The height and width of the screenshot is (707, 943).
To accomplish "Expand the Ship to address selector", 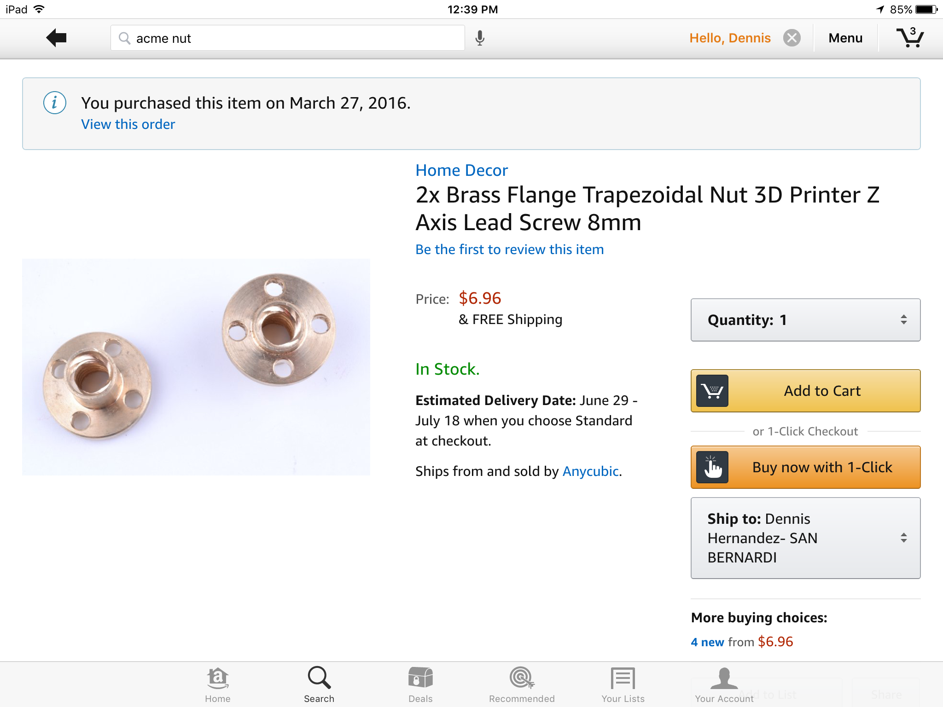I will (805, 538).
